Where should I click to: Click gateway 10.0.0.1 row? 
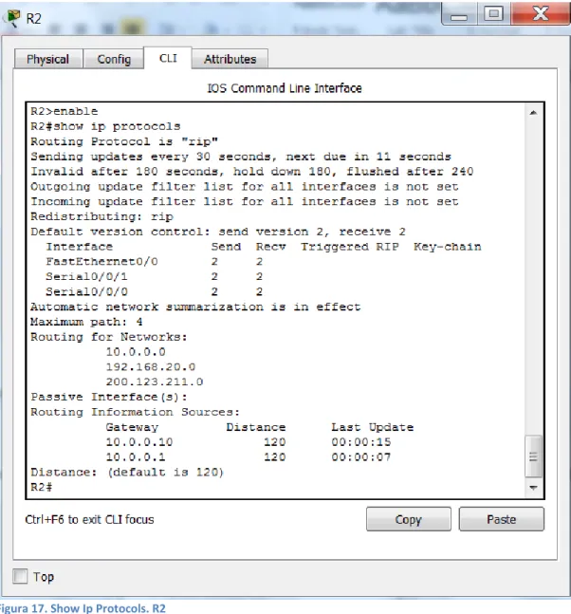(x=249, y=457)
